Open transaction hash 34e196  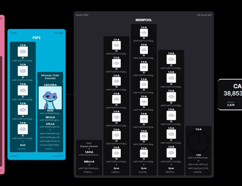[143, 172]
